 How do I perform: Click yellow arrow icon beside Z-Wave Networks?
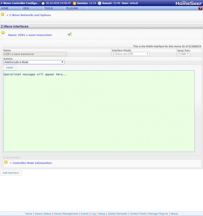(x=3, y=14)
